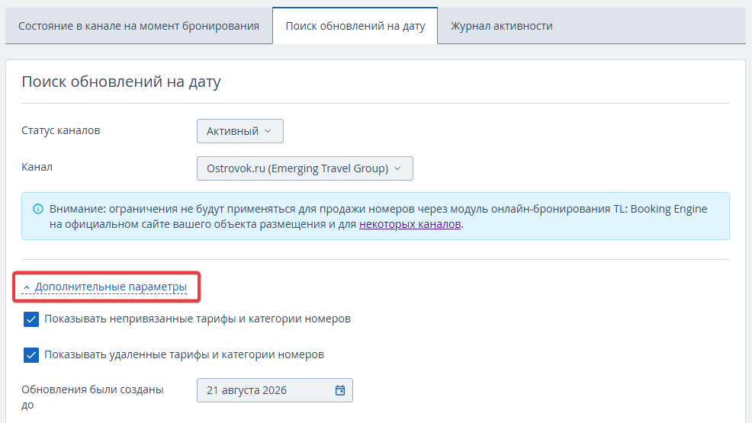Viewport: 752px width, 423px height.
Task: Uncheck Показывать непривязанные тарифы checkbox
Action: (31, 319)
